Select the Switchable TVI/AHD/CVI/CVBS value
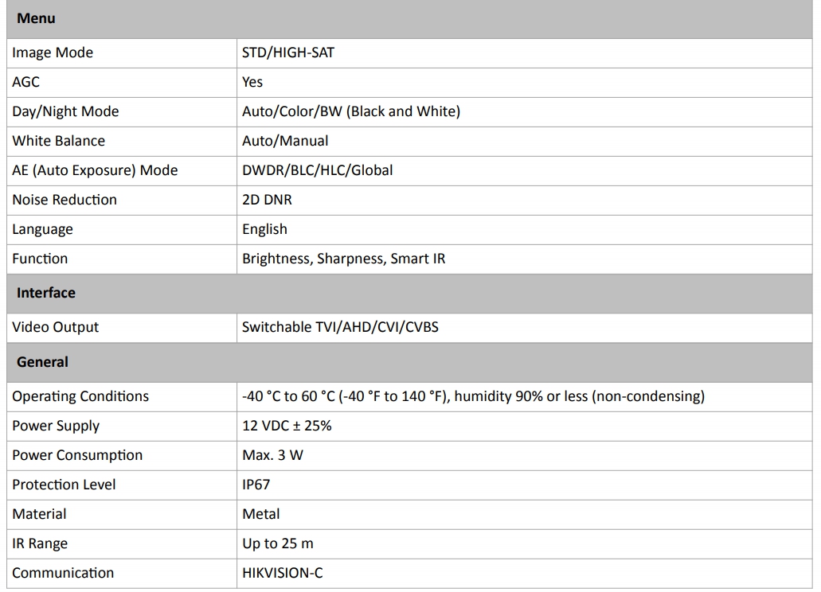 click(340, 327)
